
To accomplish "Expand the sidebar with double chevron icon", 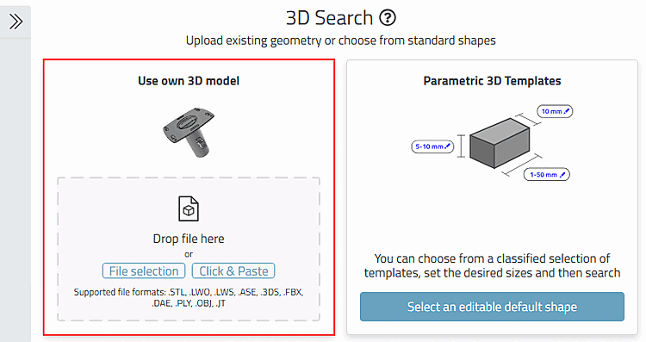I will (16, 22).
